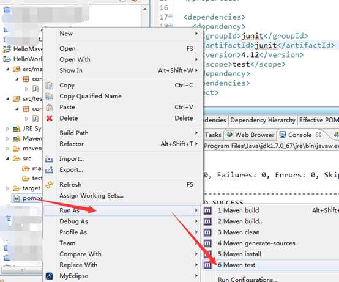Run 2 Maven build...
Image resolution: width=339 pixels, height=282 pixels.
270,221
